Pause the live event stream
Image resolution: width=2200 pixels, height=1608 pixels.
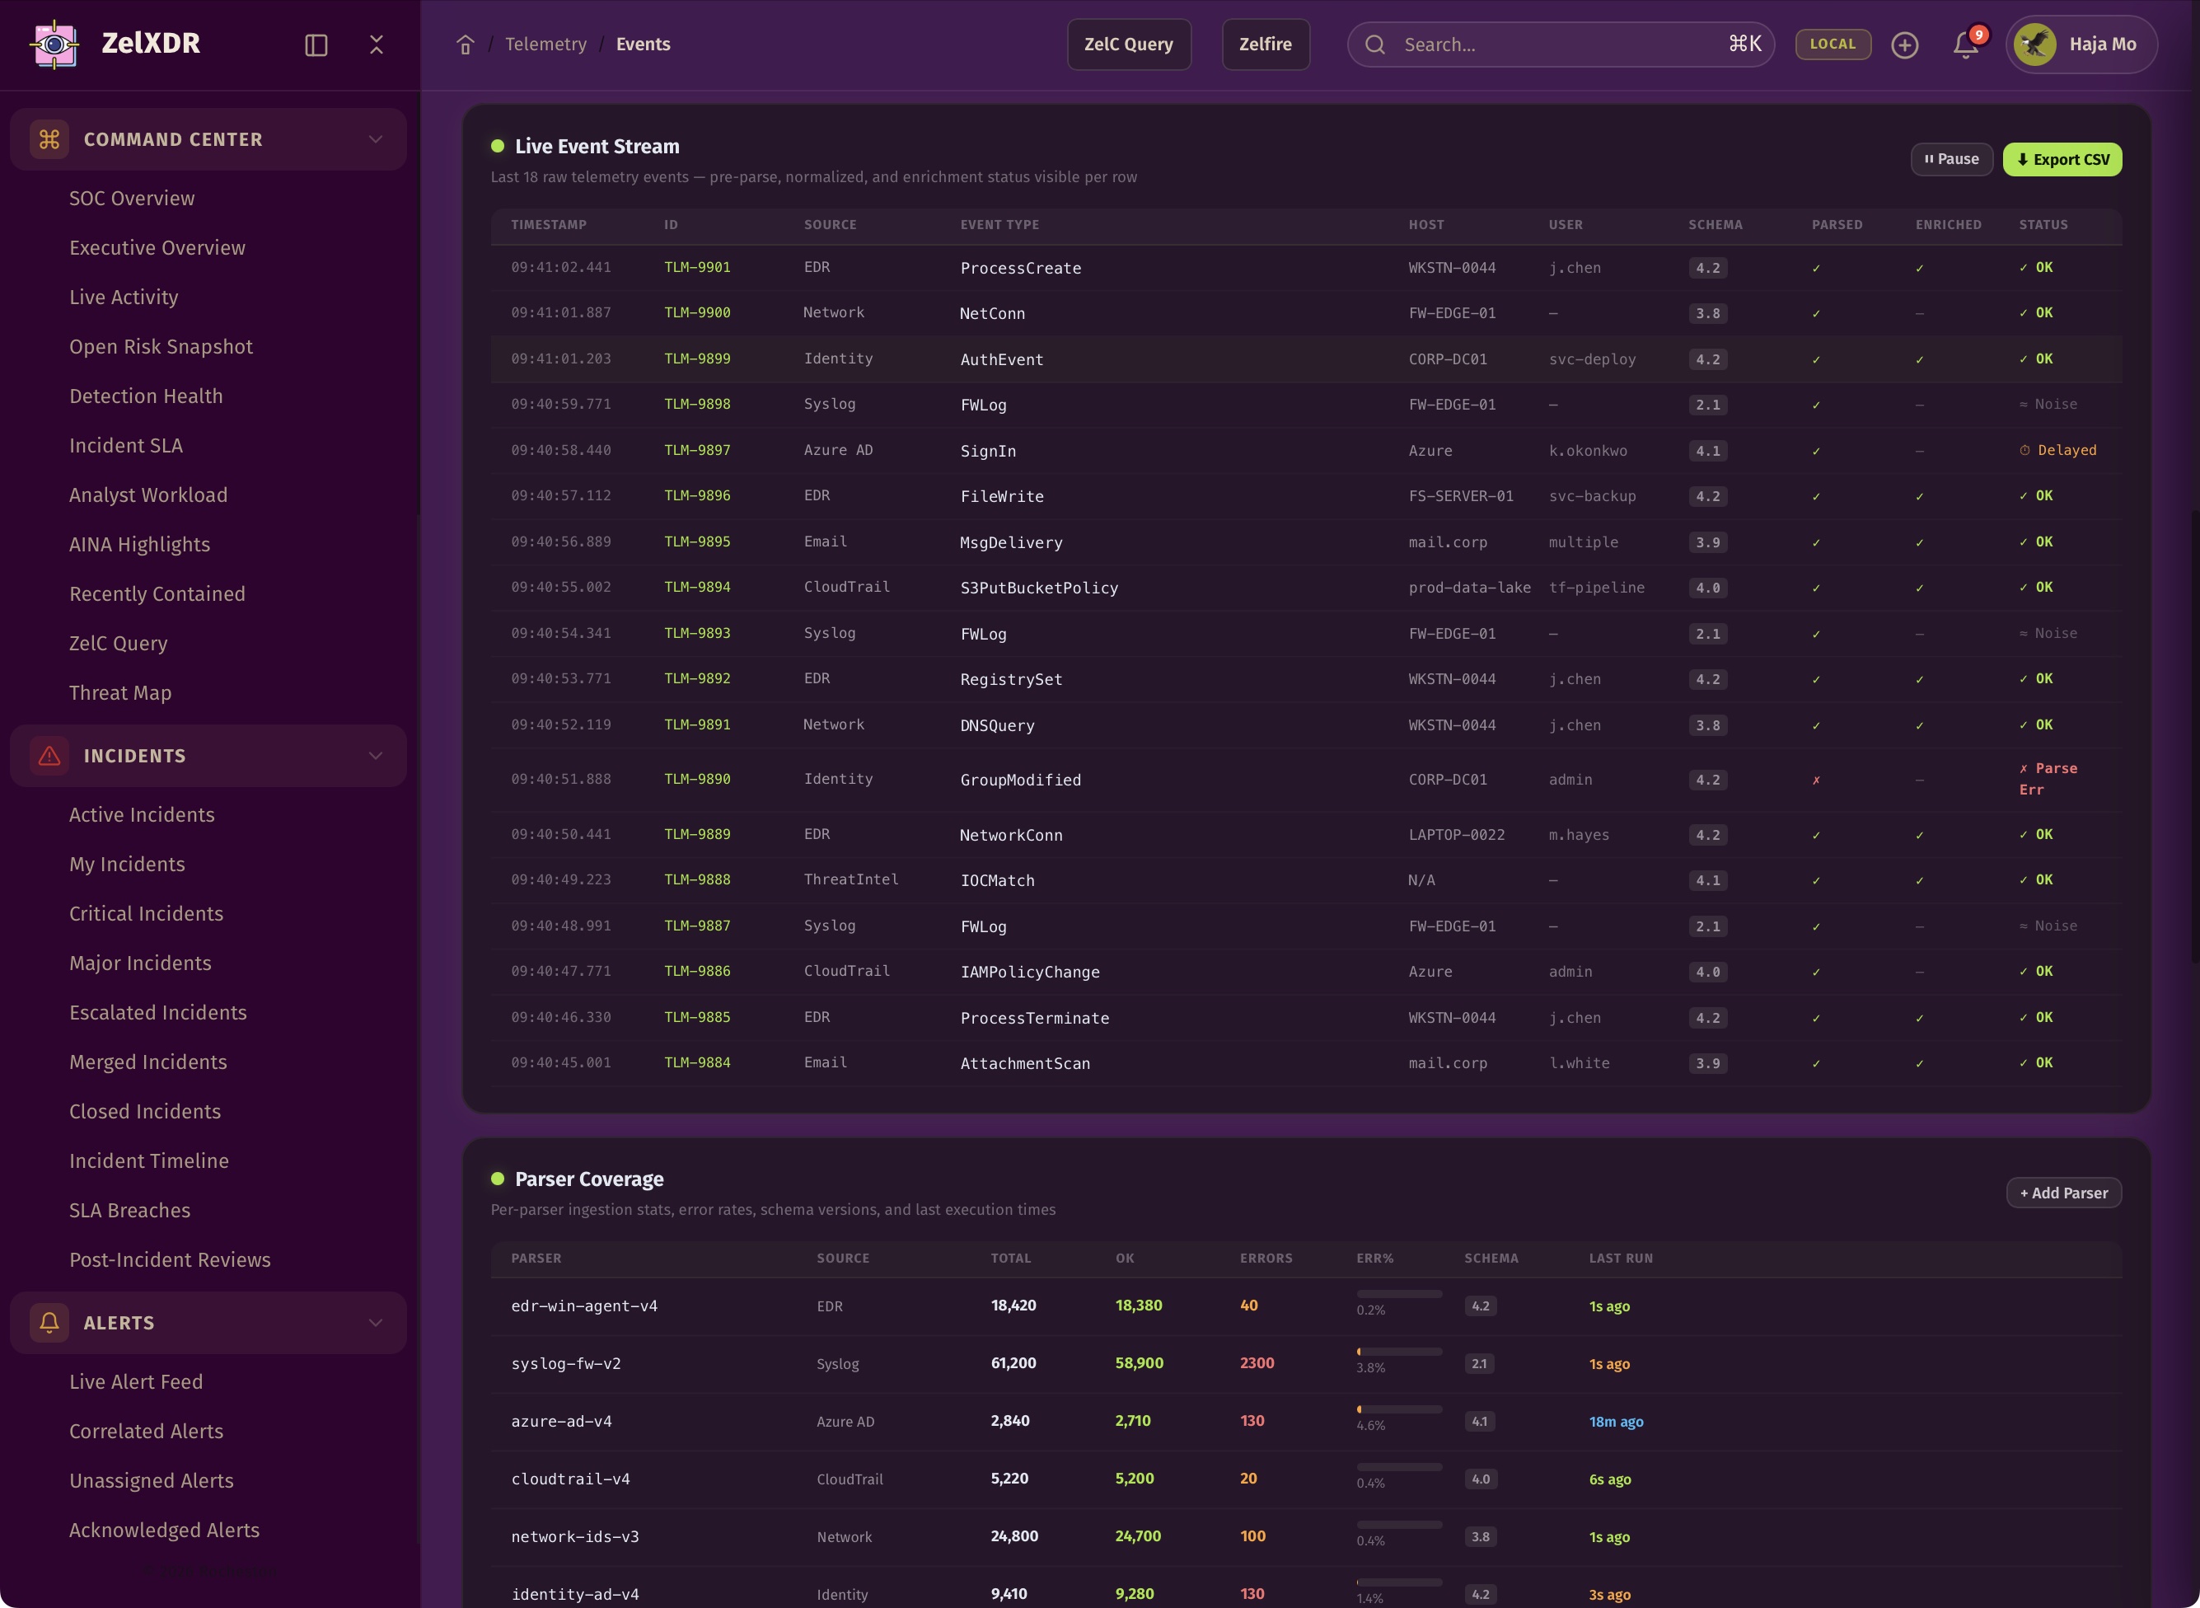pos(1951,160)
